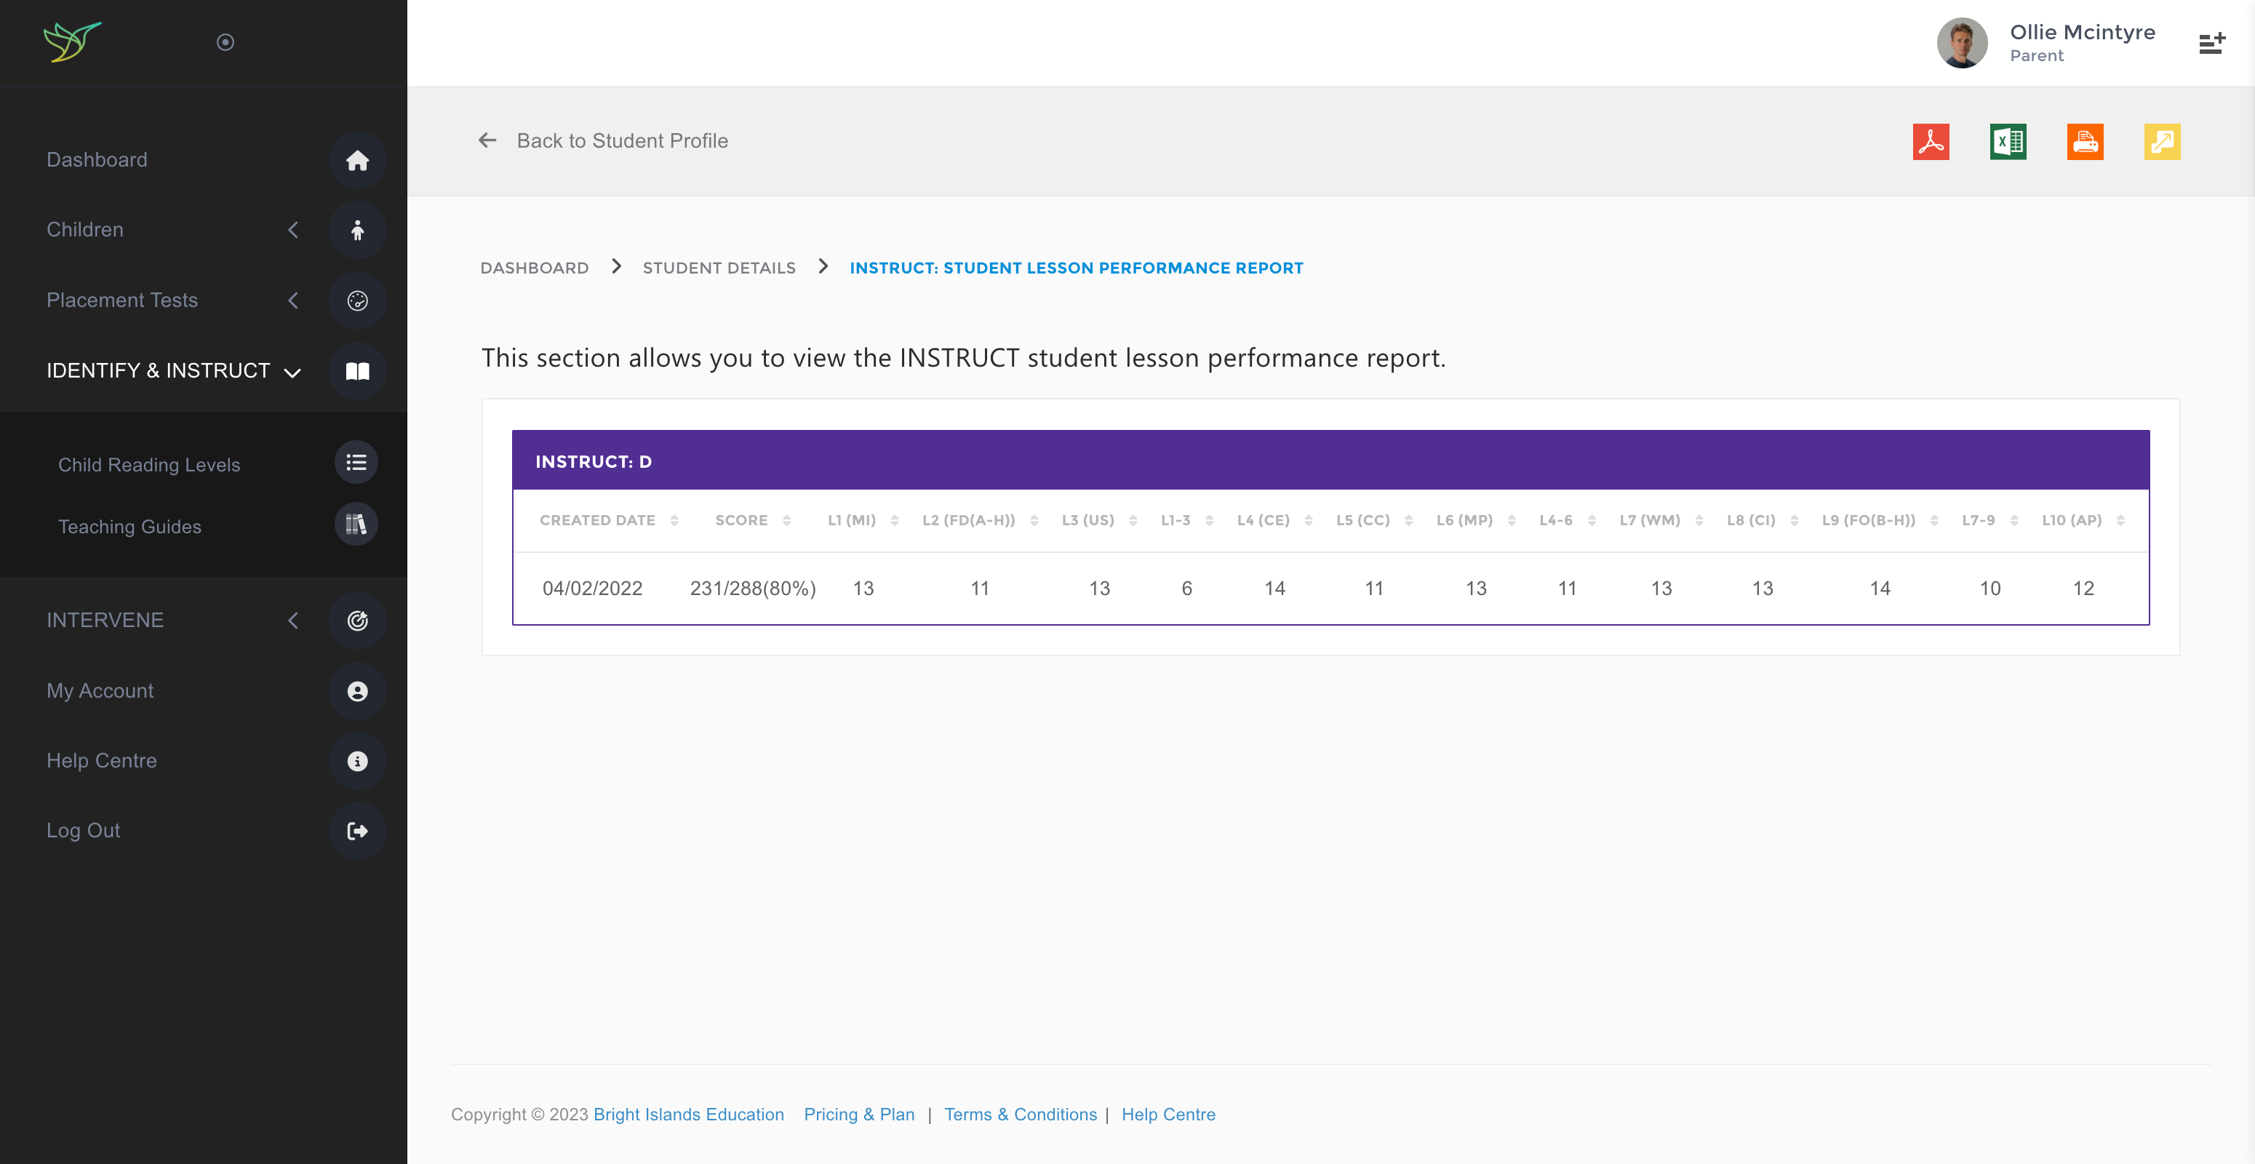Open Child Reading Levels menu item

149,465
